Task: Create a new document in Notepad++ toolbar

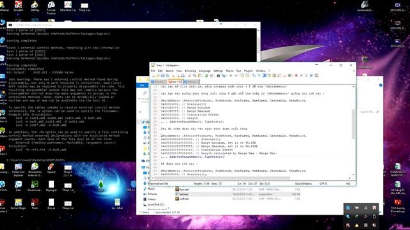Action: [x=154, y=75]
